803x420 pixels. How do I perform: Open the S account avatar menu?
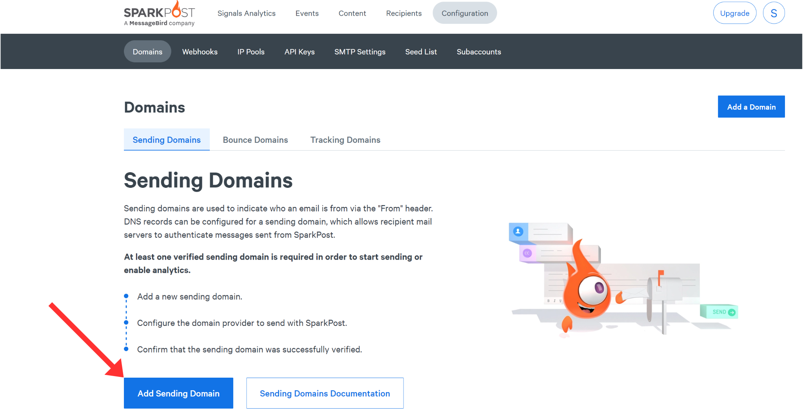tap(774, 13)
